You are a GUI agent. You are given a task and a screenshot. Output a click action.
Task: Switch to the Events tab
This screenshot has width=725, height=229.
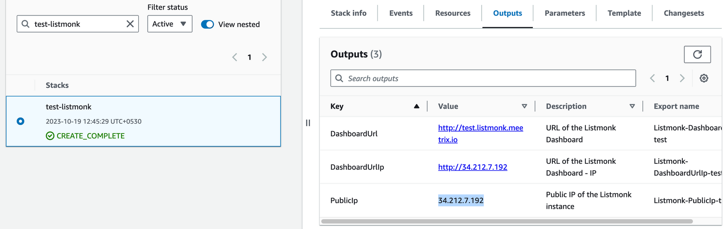[401, 13]
